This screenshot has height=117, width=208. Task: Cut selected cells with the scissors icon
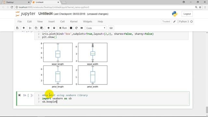30,28
